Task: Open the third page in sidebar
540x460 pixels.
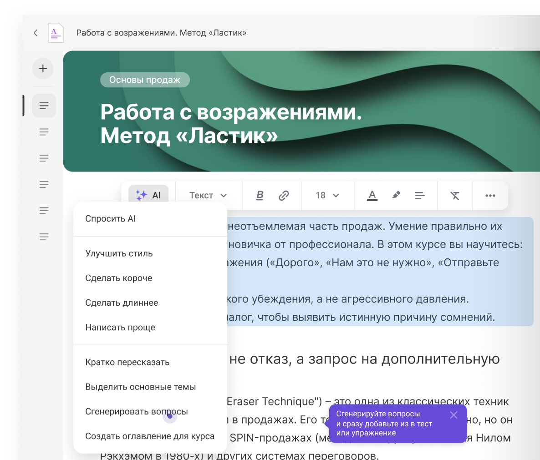Action: (x=44, y=158)
